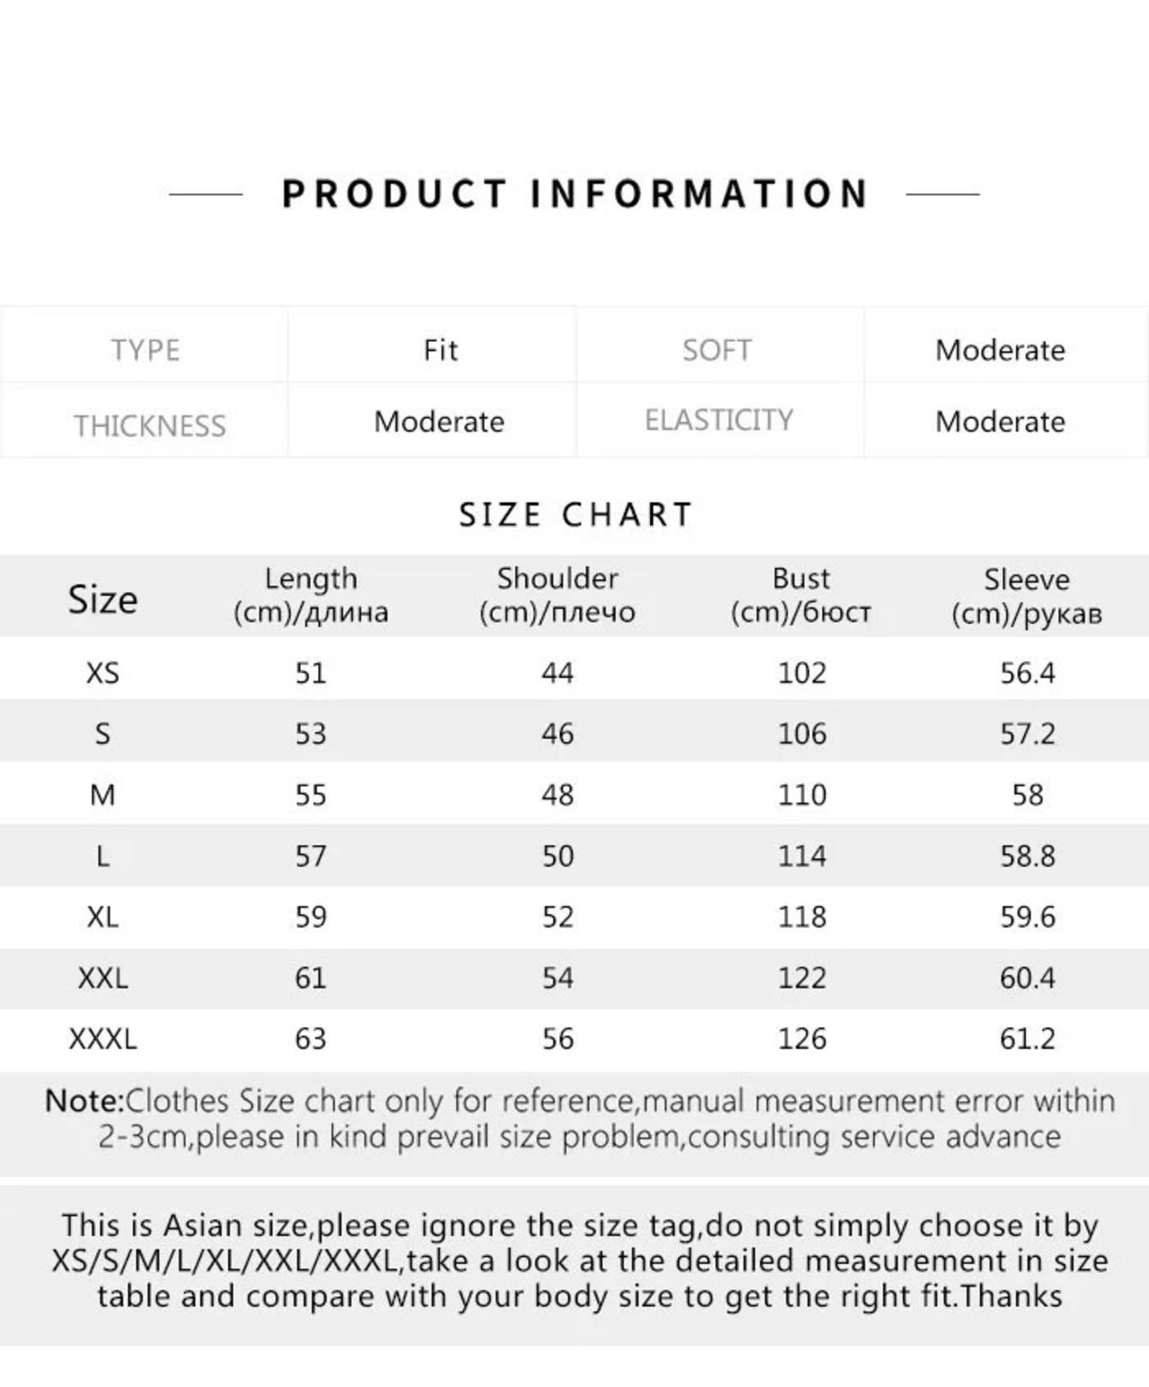Viewport: 1149px width, 1387px height.
Task: Click the Note about measurement error
Action: click(580, 1119)
